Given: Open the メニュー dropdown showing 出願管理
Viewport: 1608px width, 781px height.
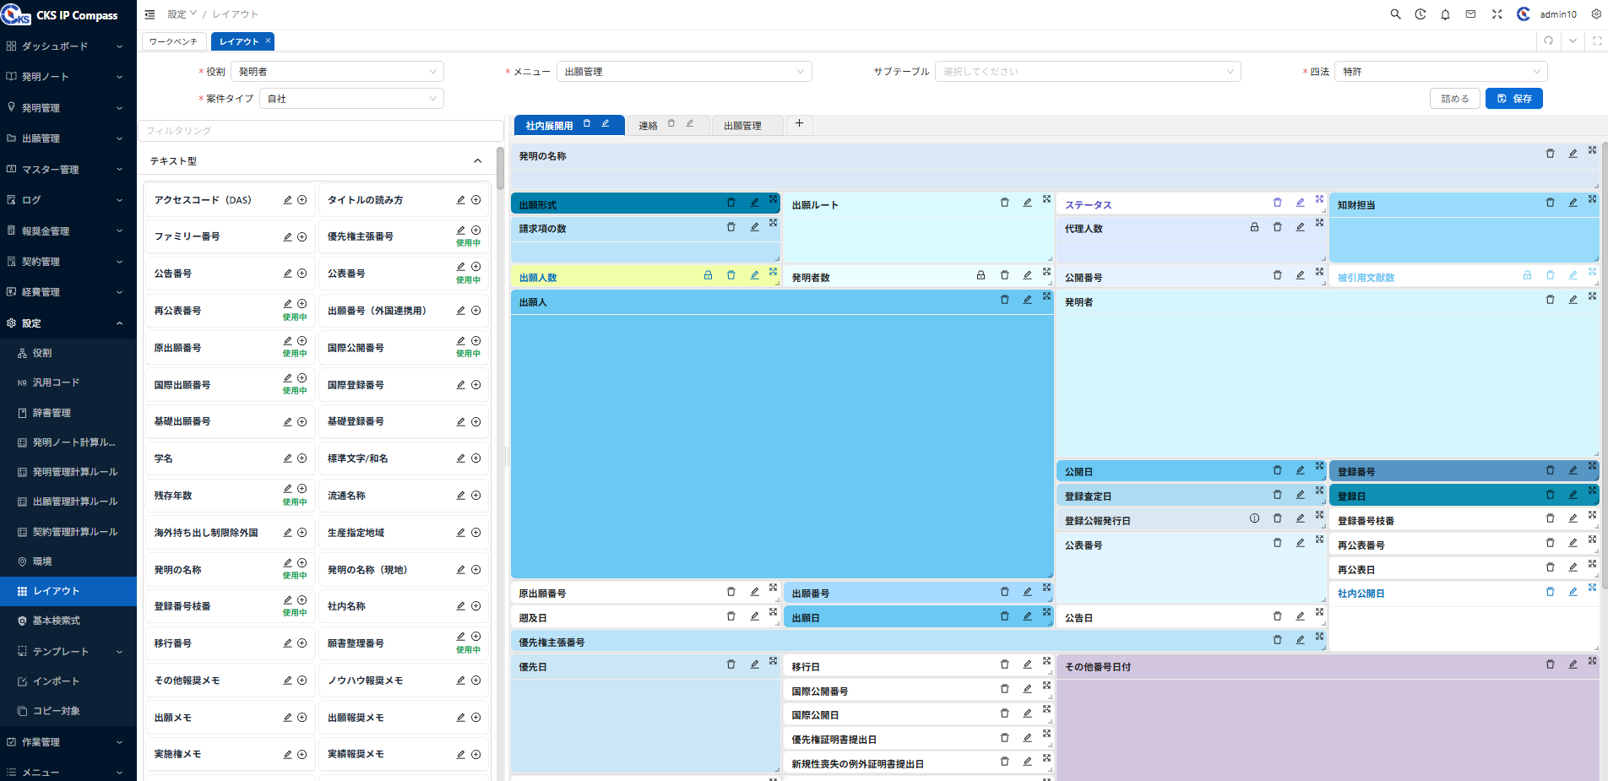Looking at the screenshot, I should (684, 72).
